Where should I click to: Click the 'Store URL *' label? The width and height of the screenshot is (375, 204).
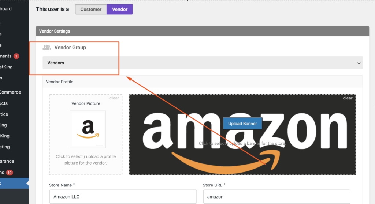pyautogui.click(x=214, y=185)
